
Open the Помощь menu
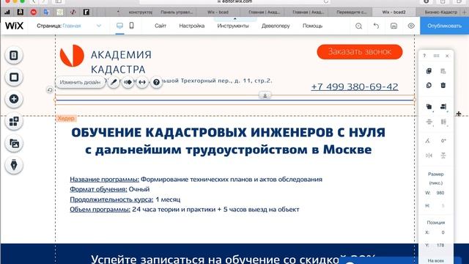(x=312, y=26)
